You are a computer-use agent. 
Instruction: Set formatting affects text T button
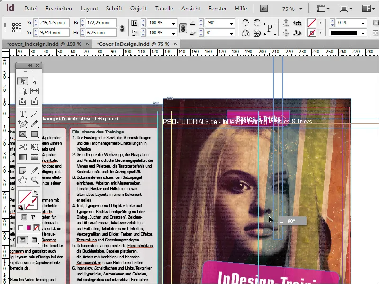click(x=33, y=217)
